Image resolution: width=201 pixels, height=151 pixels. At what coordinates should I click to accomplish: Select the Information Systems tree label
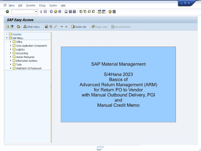pos(26,61)
